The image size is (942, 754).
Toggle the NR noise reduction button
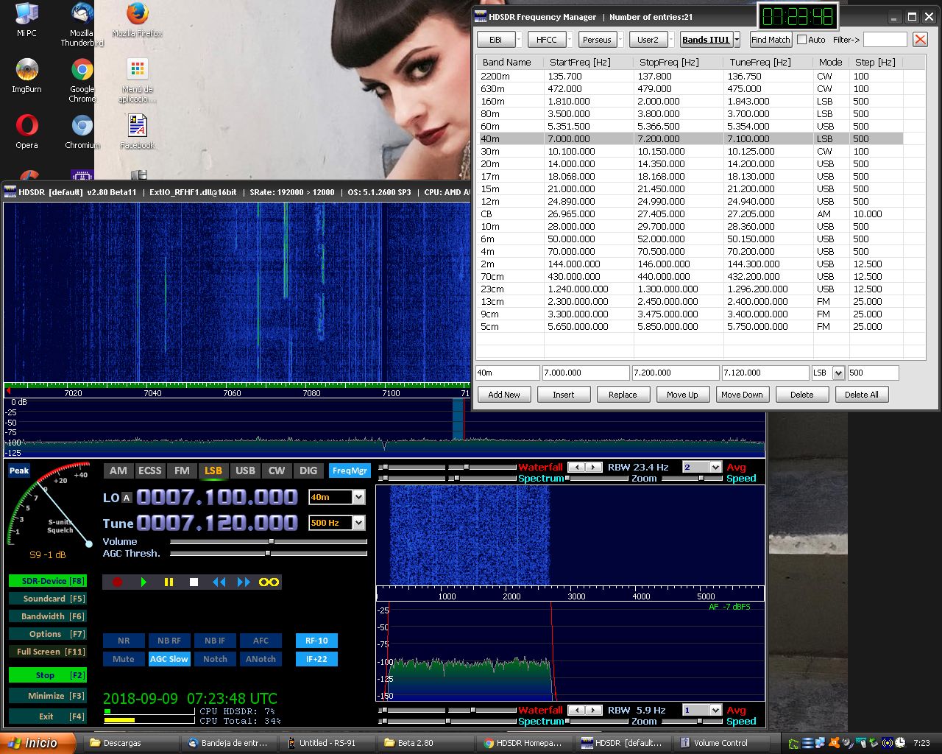[x=124, y=641]
